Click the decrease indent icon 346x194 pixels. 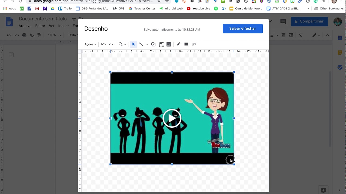point(283,35)
